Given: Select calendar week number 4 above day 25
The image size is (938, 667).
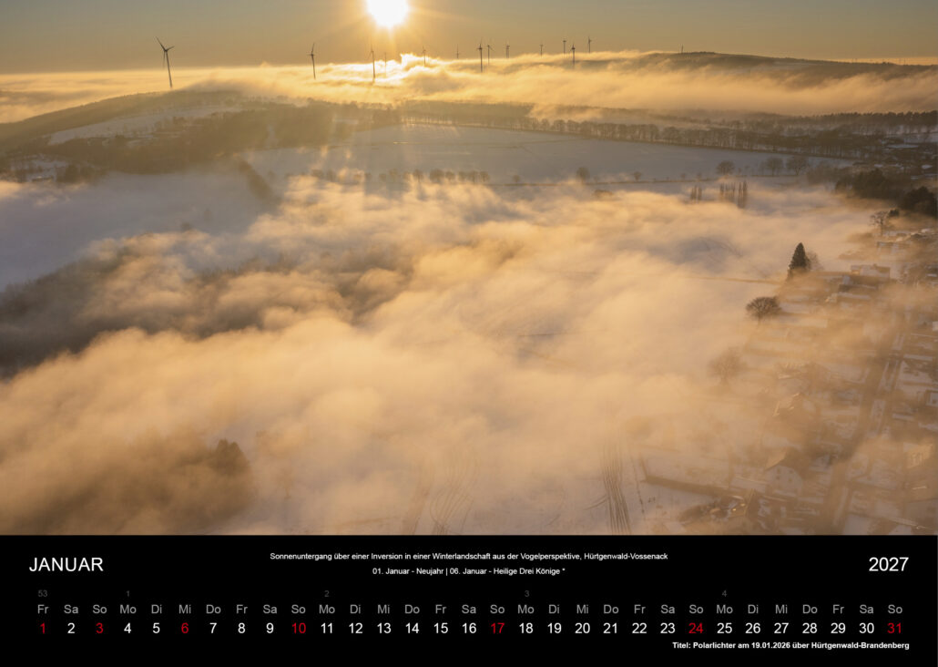Looking at the screenshot, I should (724, 593).
